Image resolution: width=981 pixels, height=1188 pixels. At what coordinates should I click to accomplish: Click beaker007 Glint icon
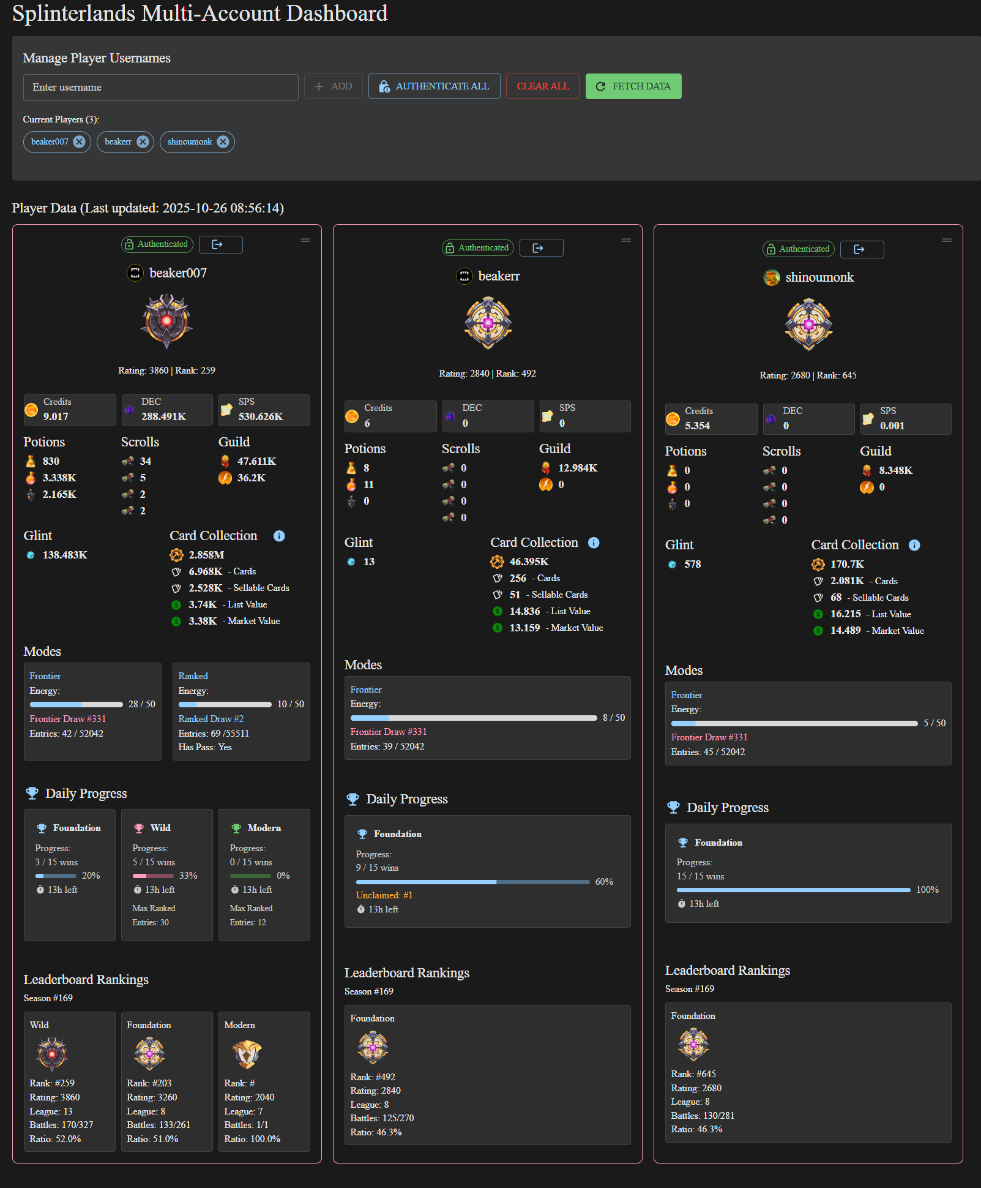pyautogui.click(x=31, y=555)
